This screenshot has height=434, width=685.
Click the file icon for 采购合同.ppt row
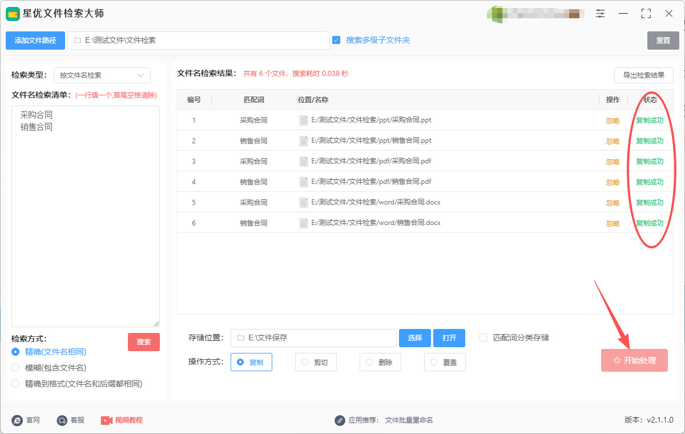point(304,120)
